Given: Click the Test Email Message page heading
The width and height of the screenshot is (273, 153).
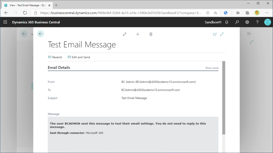Looking at the screenshot, I should 82,45.
